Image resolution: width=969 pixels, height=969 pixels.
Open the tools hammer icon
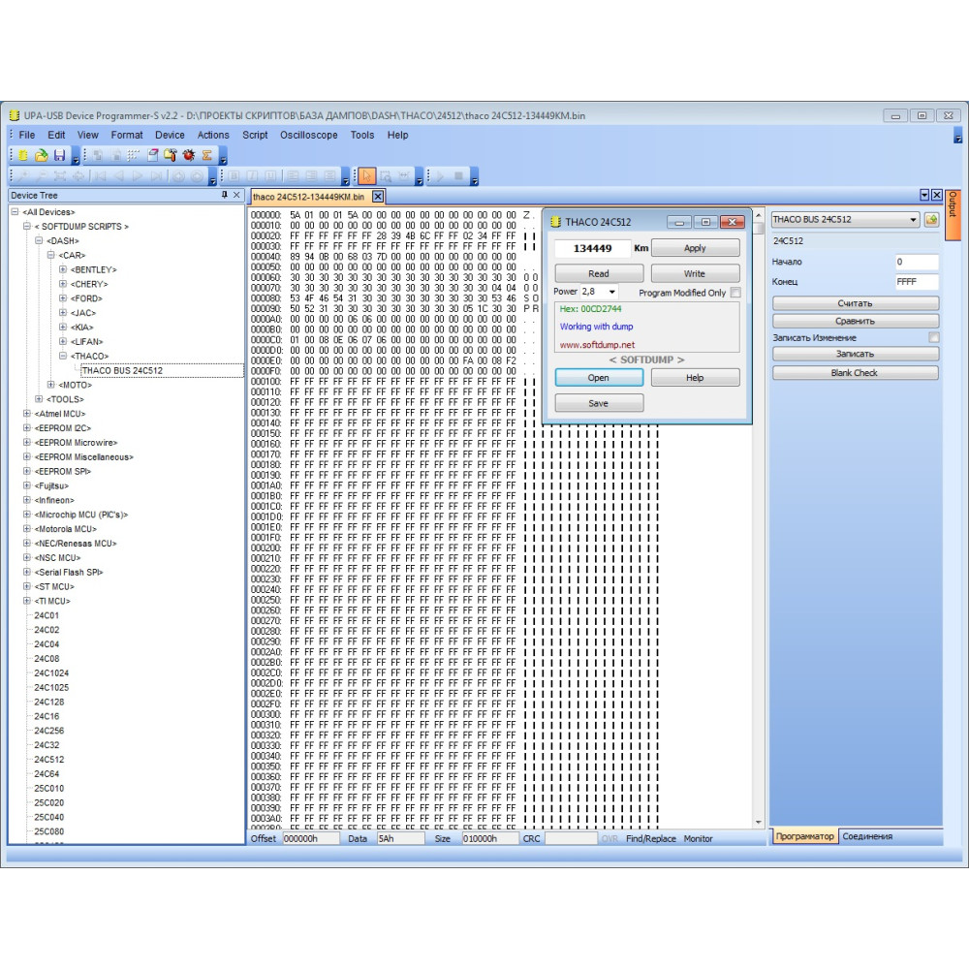point(171,155)
